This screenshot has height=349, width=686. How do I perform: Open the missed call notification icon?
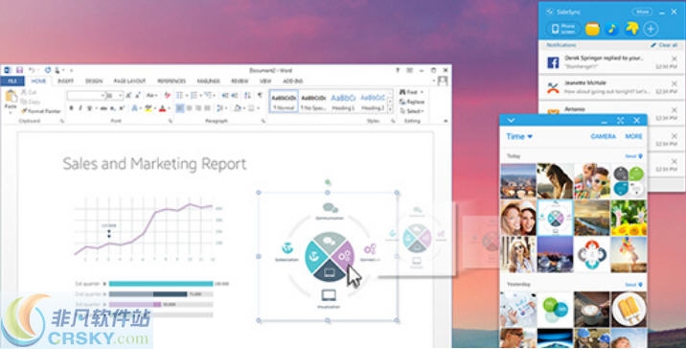pyautogui.click(x=553, y=87)
